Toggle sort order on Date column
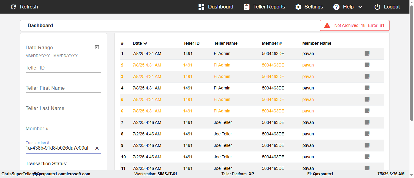Screen dimensions: 414x178 [145, 44]
